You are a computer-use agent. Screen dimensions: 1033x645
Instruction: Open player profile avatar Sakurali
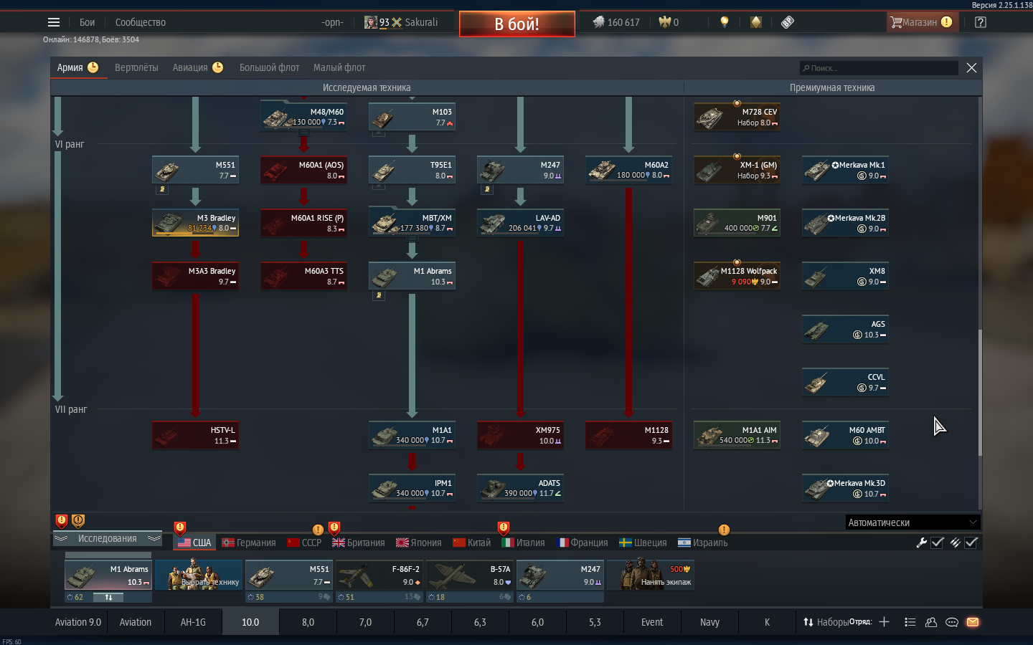(370, 22)
